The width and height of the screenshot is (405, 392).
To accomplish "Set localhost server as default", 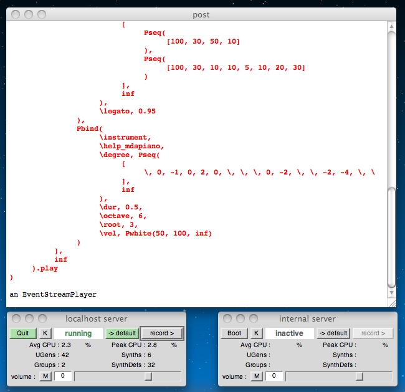I will tap(122, 333).
